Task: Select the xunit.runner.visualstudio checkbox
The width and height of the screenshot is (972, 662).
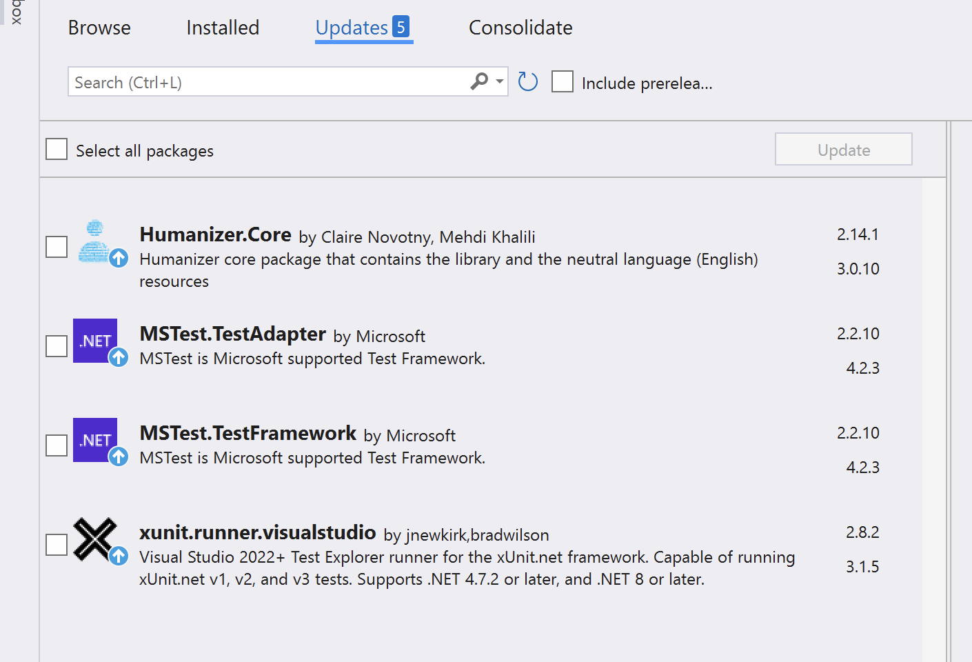Action: [x=57, y=545]
